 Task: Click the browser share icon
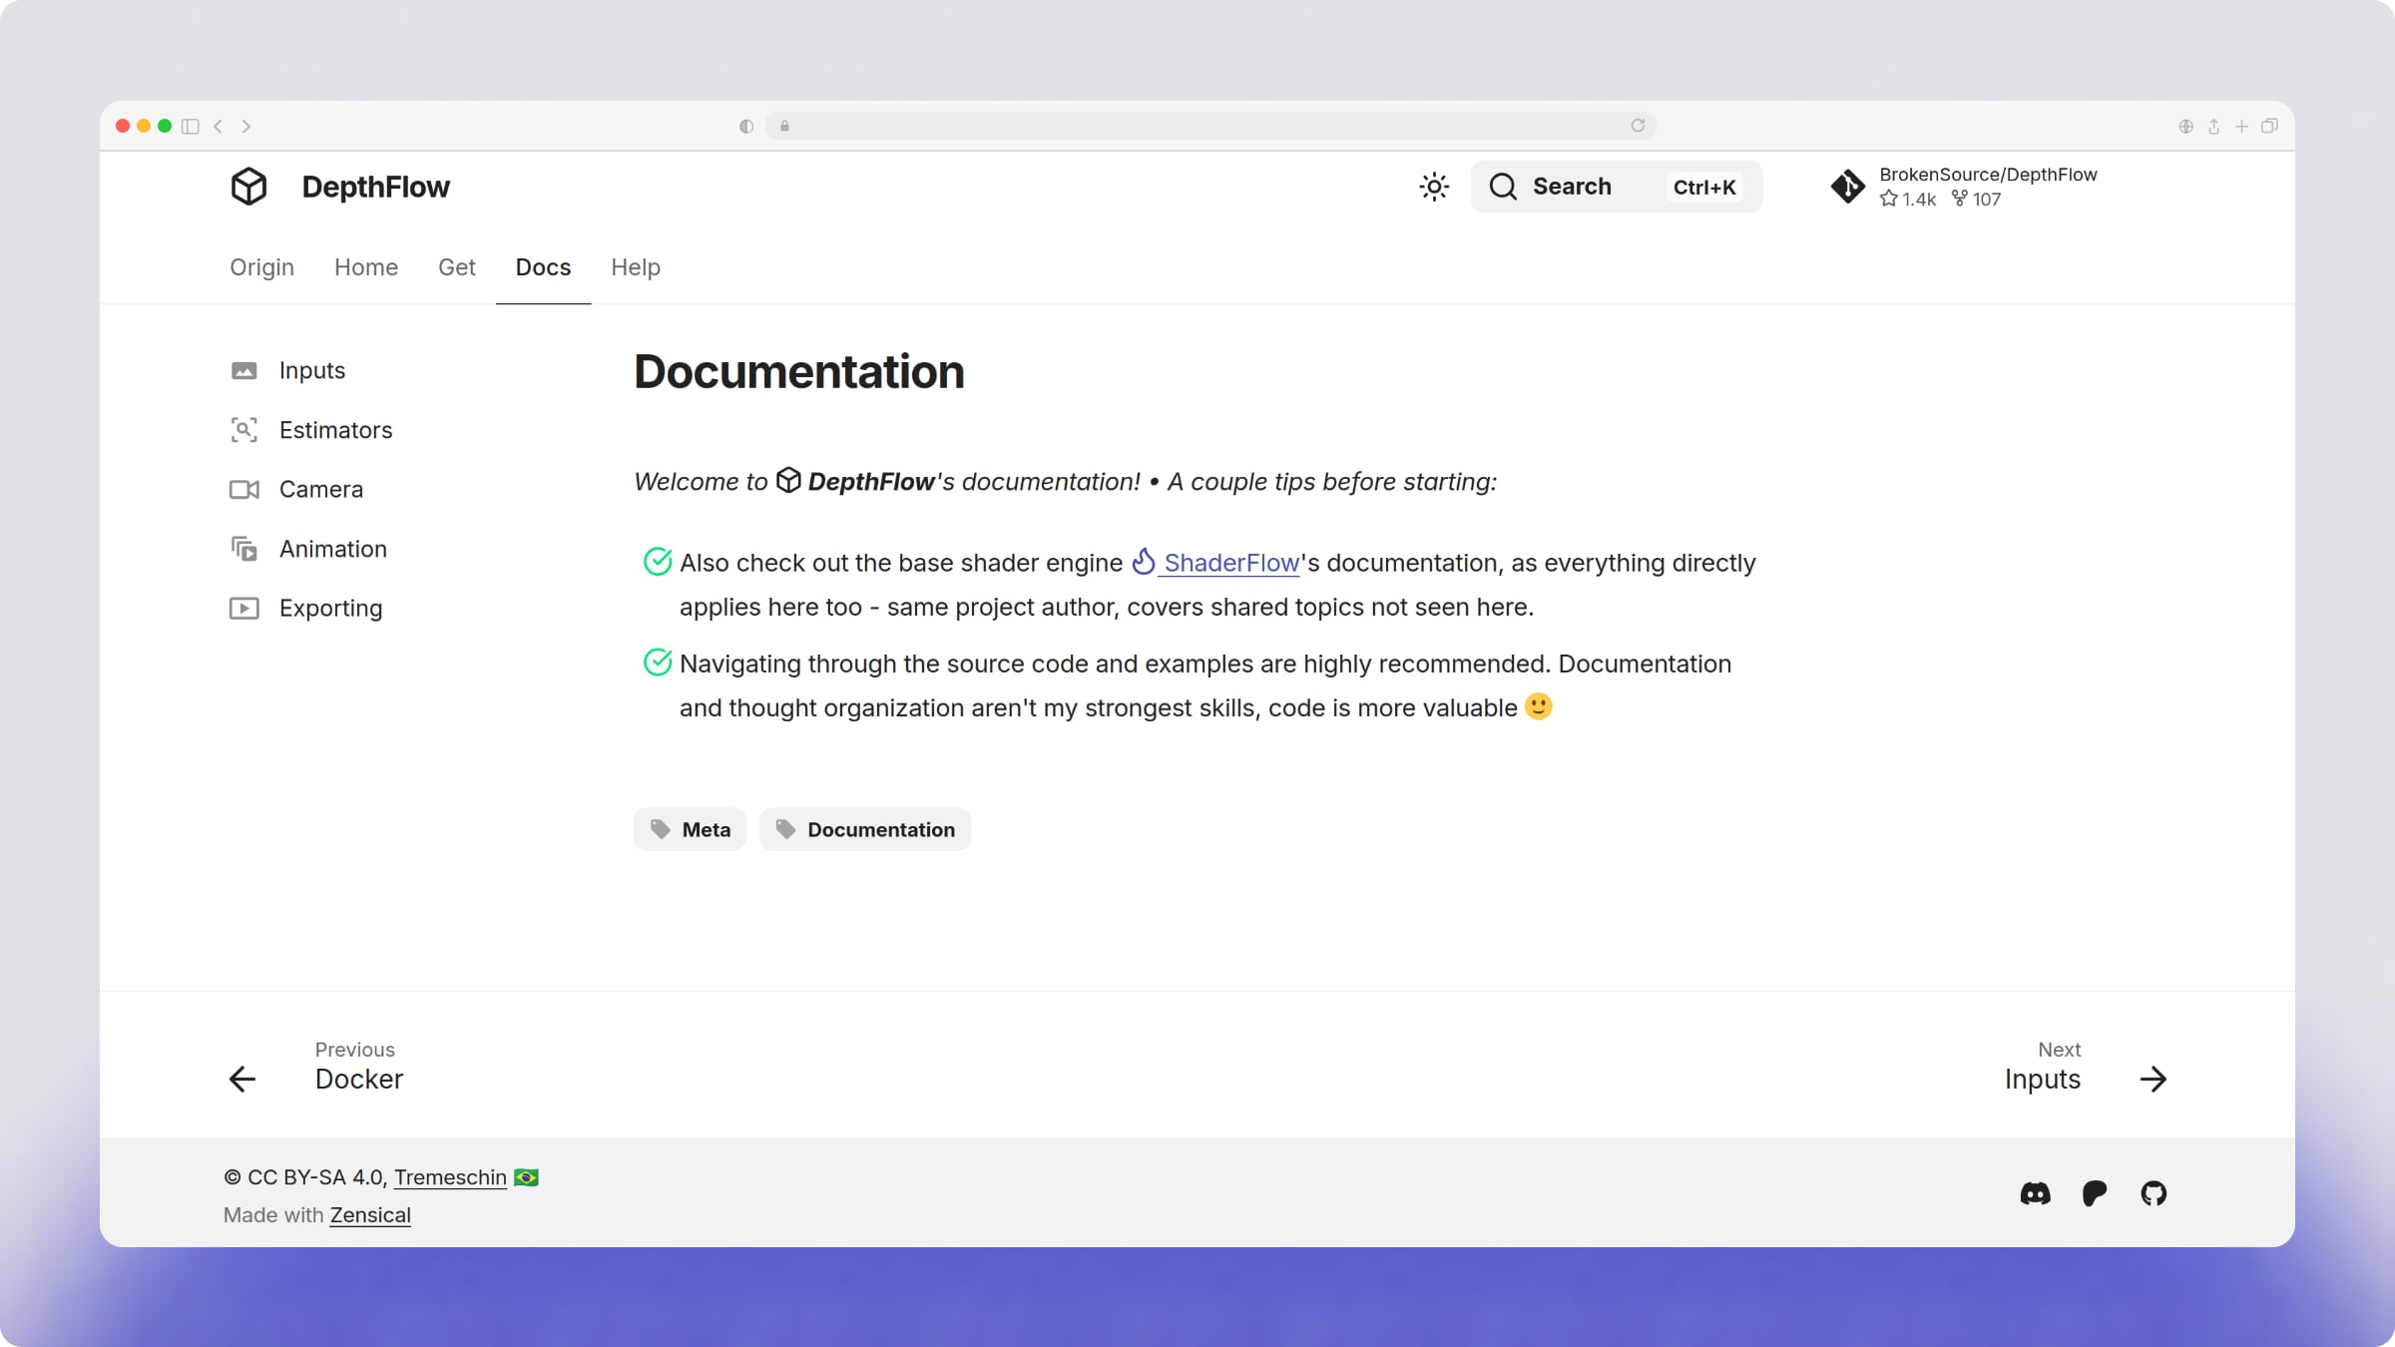tap(2213, 126)
